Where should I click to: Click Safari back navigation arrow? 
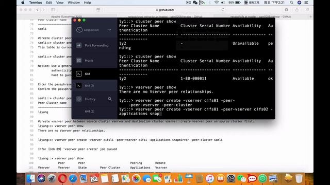(38, 10)
